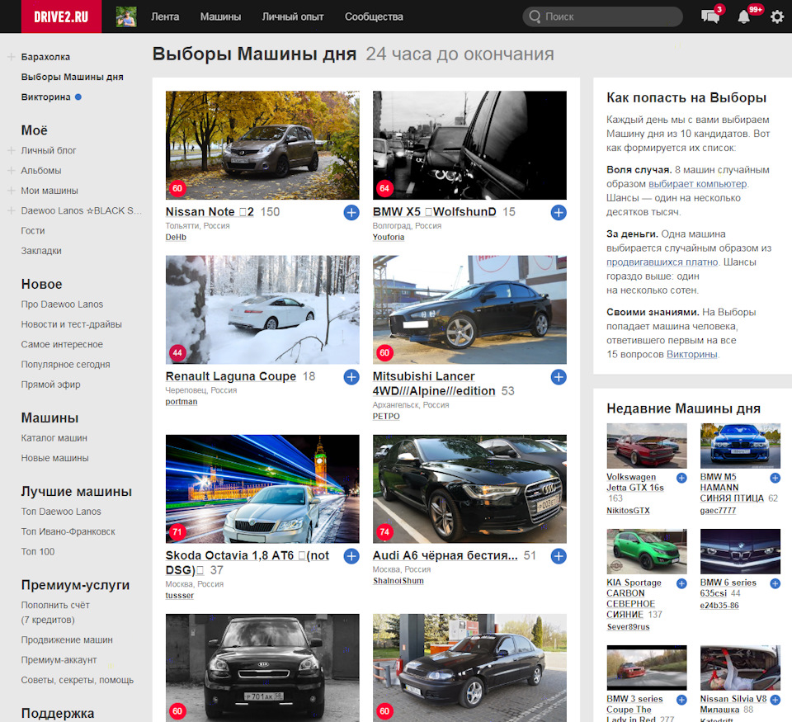Image resolution: width=792 pixels, height=722 pixels.
Task: Click plus beside KIA Sportage CARBON
Action: tap(681, 583)
